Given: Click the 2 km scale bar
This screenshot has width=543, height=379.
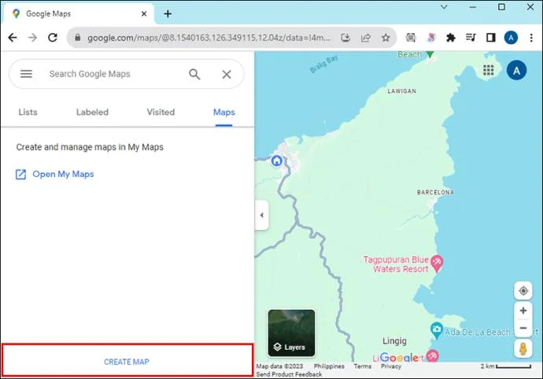Looking at the screenshot, I should pos(506,366).
